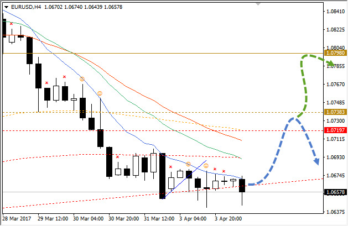Select the last black candle on the chart
This screenshot has width=348, height=226.
(242, 186)
